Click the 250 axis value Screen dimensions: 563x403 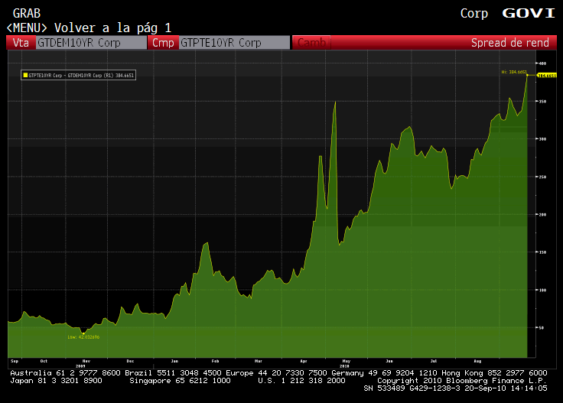542,177
